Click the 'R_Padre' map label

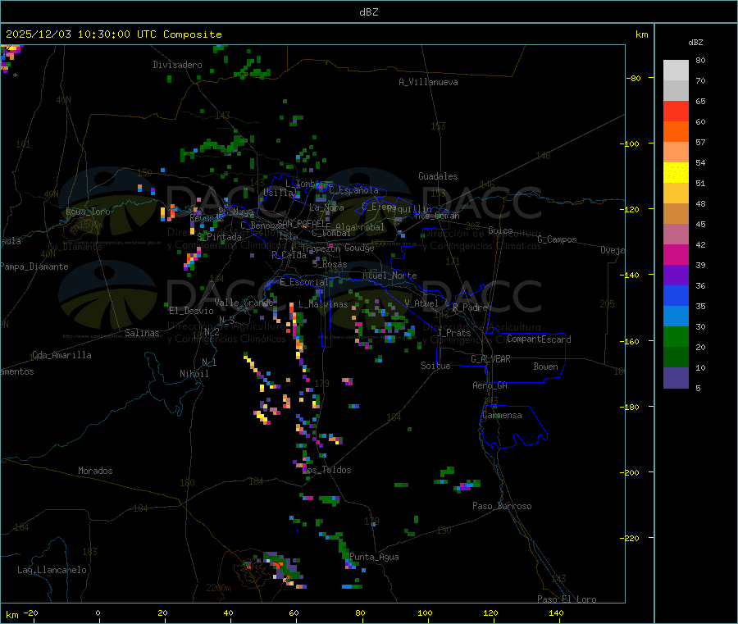[x=470, y=307]
